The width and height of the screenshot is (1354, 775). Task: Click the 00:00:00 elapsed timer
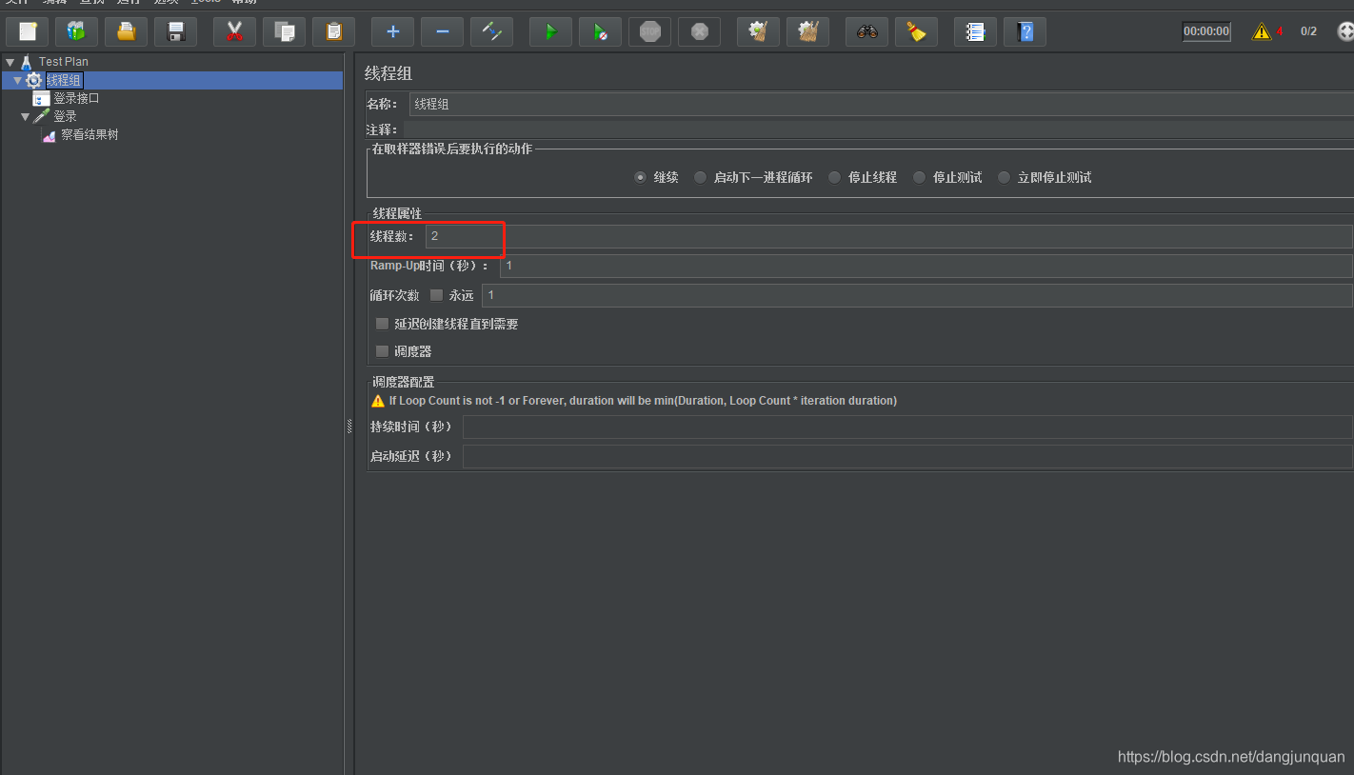click(1206, 31)
